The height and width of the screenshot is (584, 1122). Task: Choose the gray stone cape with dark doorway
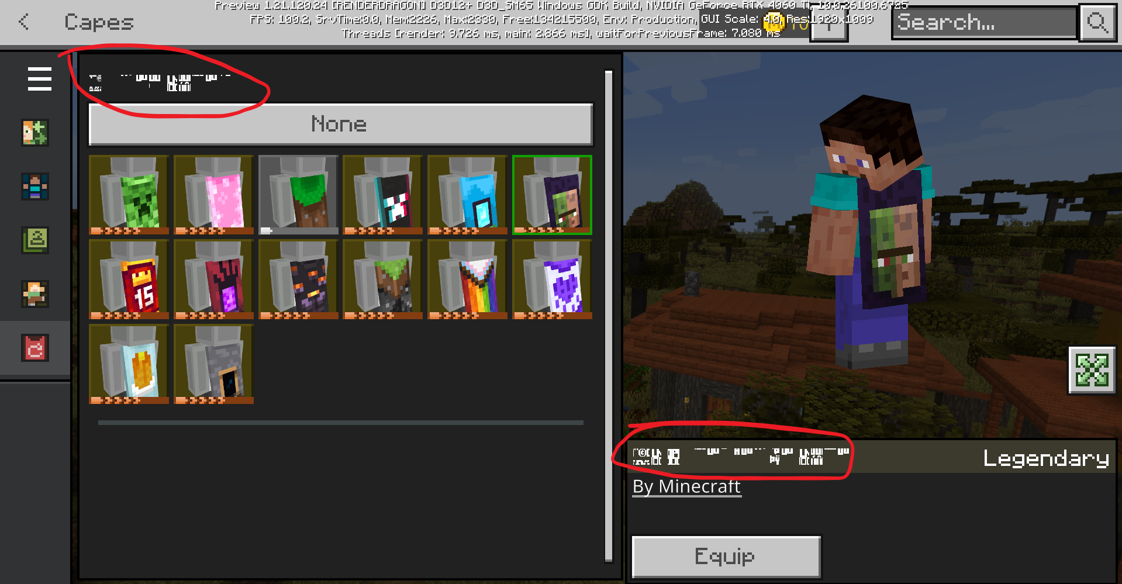point(213,364)
